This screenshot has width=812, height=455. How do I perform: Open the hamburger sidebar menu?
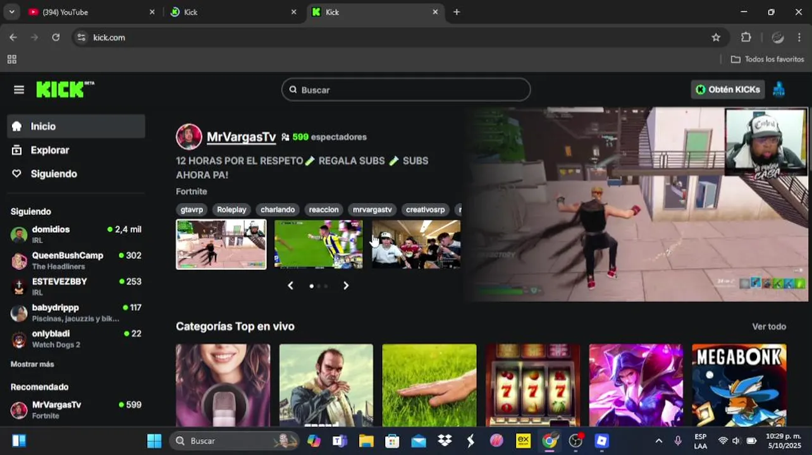19,90
